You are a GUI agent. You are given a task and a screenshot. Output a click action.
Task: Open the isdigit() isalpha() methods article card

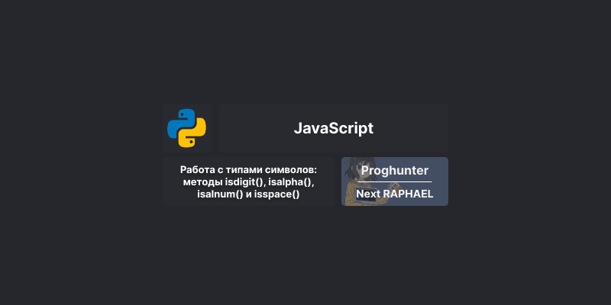(249, 181)
